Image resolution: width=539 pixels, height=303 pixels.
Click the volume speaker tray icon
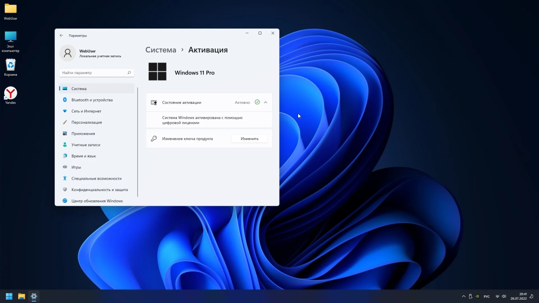click(504, 296)
